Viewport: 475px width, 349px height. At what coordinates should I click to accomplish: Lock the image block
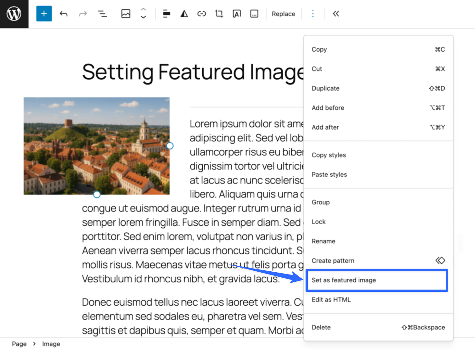pyautogui.click(x=378, y=222)
